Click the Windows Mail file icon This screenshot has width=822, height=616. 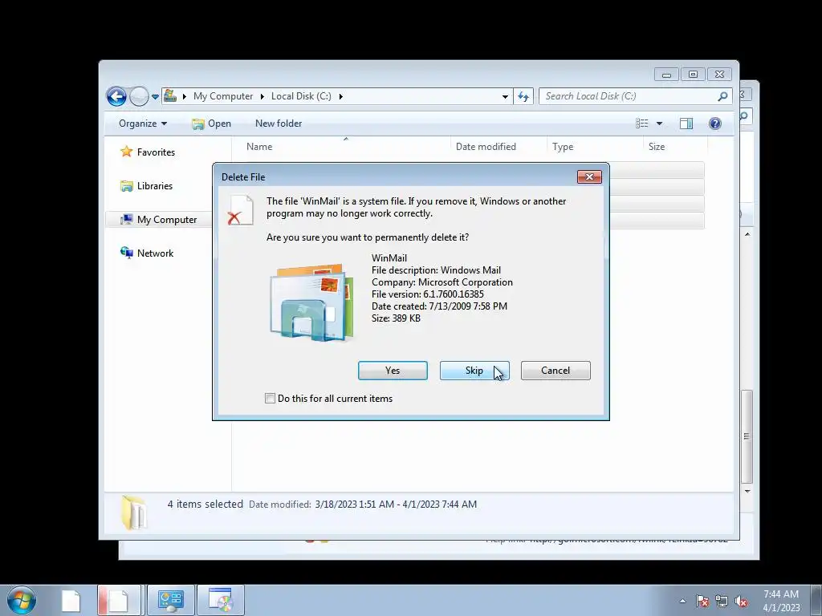tap(313, 302)
